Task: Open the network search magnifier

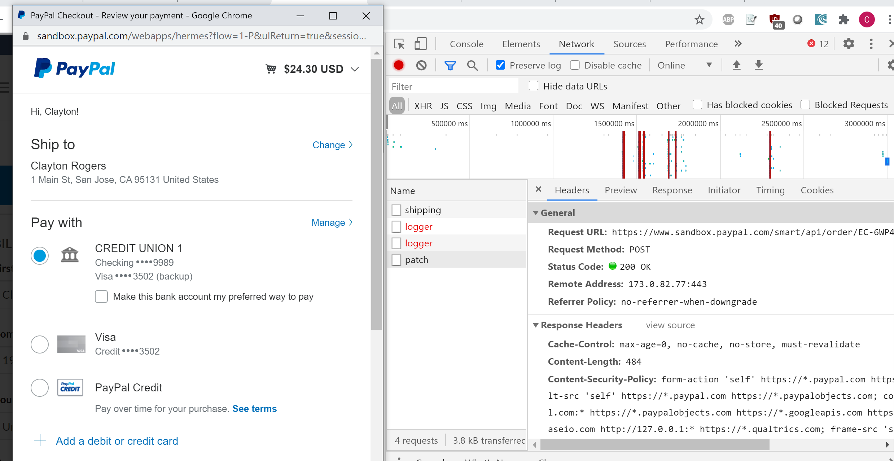Action: (x=472, y=65)
